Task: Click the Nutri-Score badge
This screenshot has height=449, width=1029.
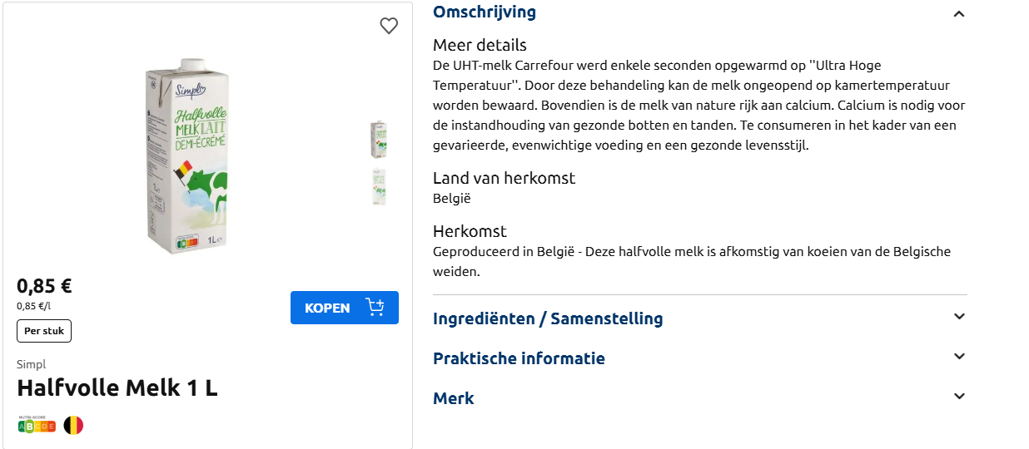Action: (x=37, y=426)
